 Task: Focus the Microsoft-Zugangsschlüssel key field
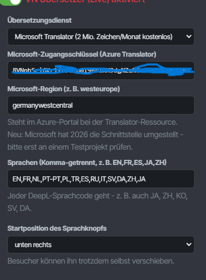[101, 70]
